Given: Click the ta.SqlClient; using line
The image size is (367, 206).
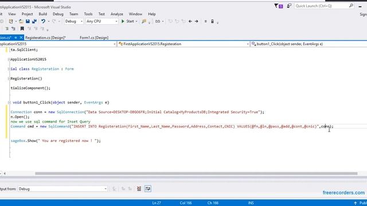Looking at the screenshot, I should [x=24, y=50].
